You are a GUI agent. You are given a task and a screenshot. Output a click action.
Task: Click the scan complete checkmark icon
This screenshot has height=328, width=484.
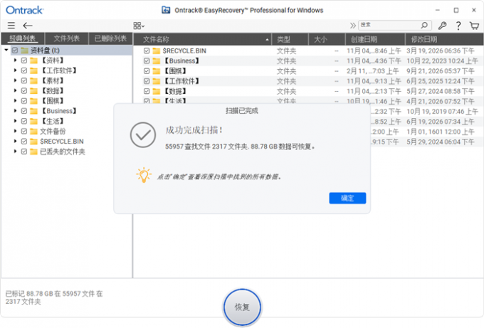pyautogui.click(x=142, y=135)
